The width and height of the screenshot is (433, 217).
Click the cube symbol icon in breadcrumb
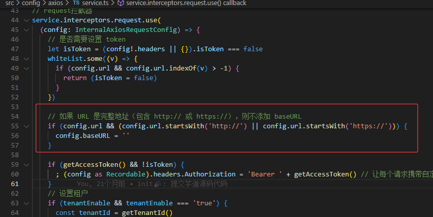pyautogui.click(x=120, y=3)
